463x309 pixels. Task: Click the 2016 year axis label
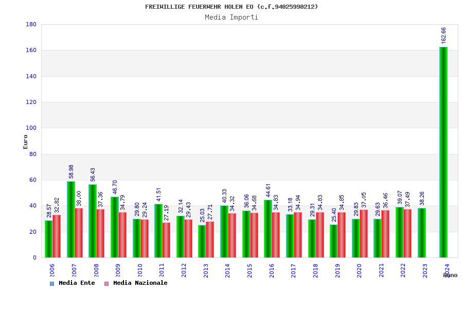coord(271,270)
